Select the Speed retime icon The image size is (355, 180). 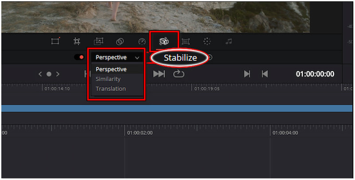click(x=142, y=42)
